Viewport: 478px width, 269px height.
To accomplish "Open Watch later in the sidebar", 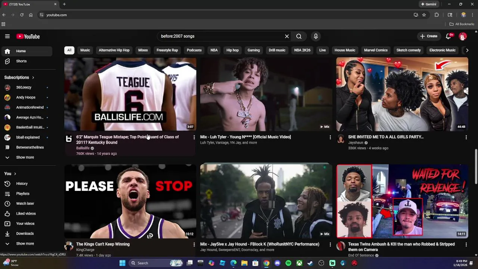I will point(27,204).
